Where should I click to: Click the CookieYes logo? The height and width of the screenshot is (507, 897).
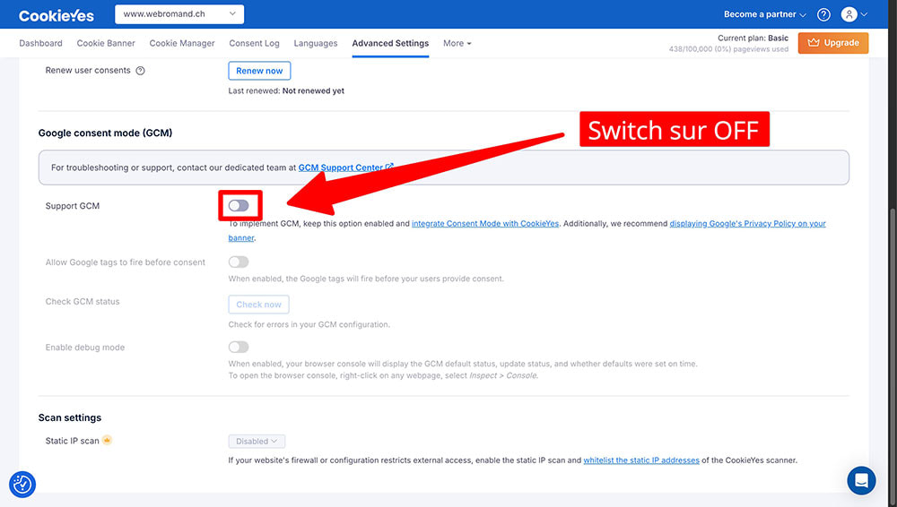(x=57, y=15)
